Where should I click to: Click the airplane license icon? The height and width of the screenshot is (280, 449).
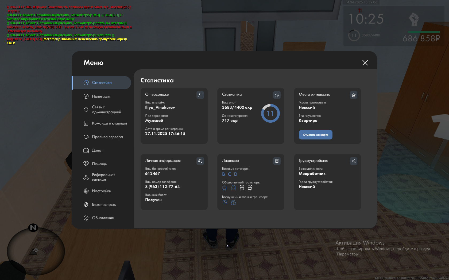pyautogui.click(x=225, y=202)
